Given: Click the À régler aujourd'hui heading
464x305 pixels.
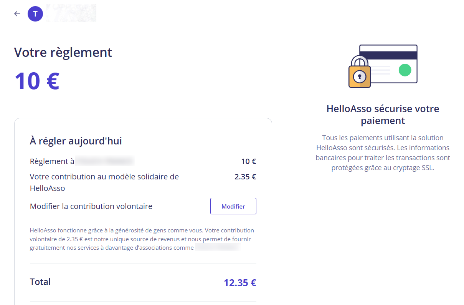Looking at the screenshot, I should click(x=76, y=141).
